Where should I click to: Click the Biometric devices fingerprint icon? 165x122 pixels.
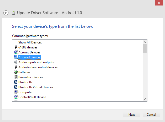pos(16,77)
